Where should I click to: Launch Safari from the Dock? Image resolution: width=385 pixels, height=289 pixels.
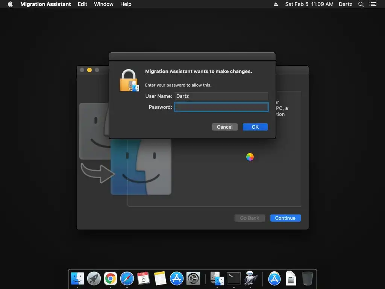(x=127, y=278)
